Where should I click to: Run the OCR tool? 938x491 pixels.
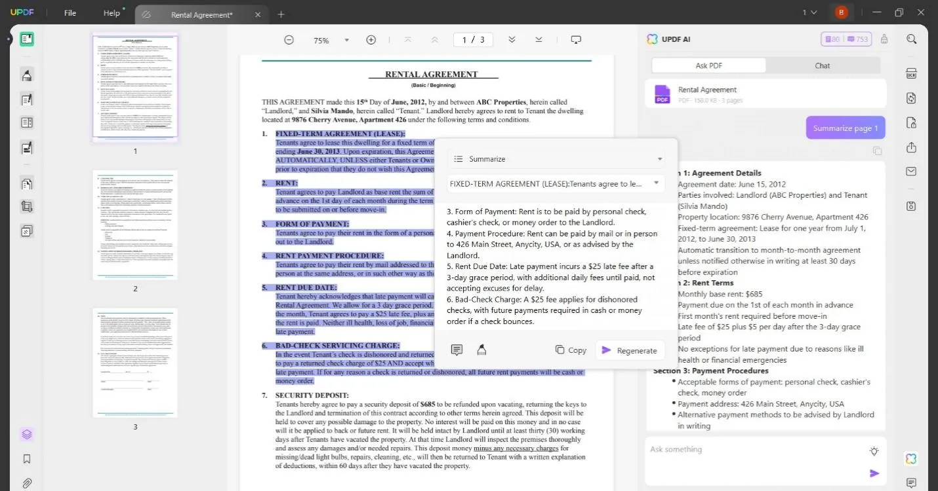[x=911, y=74]
